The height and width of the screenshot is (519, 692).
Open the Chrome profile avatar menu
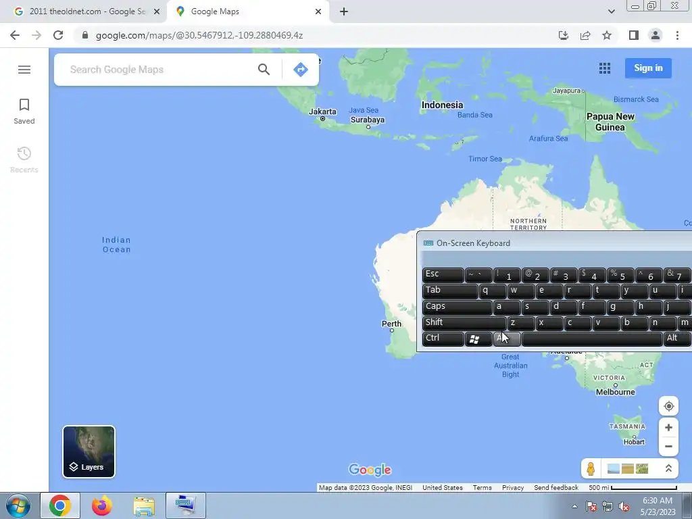click(656, 35)
